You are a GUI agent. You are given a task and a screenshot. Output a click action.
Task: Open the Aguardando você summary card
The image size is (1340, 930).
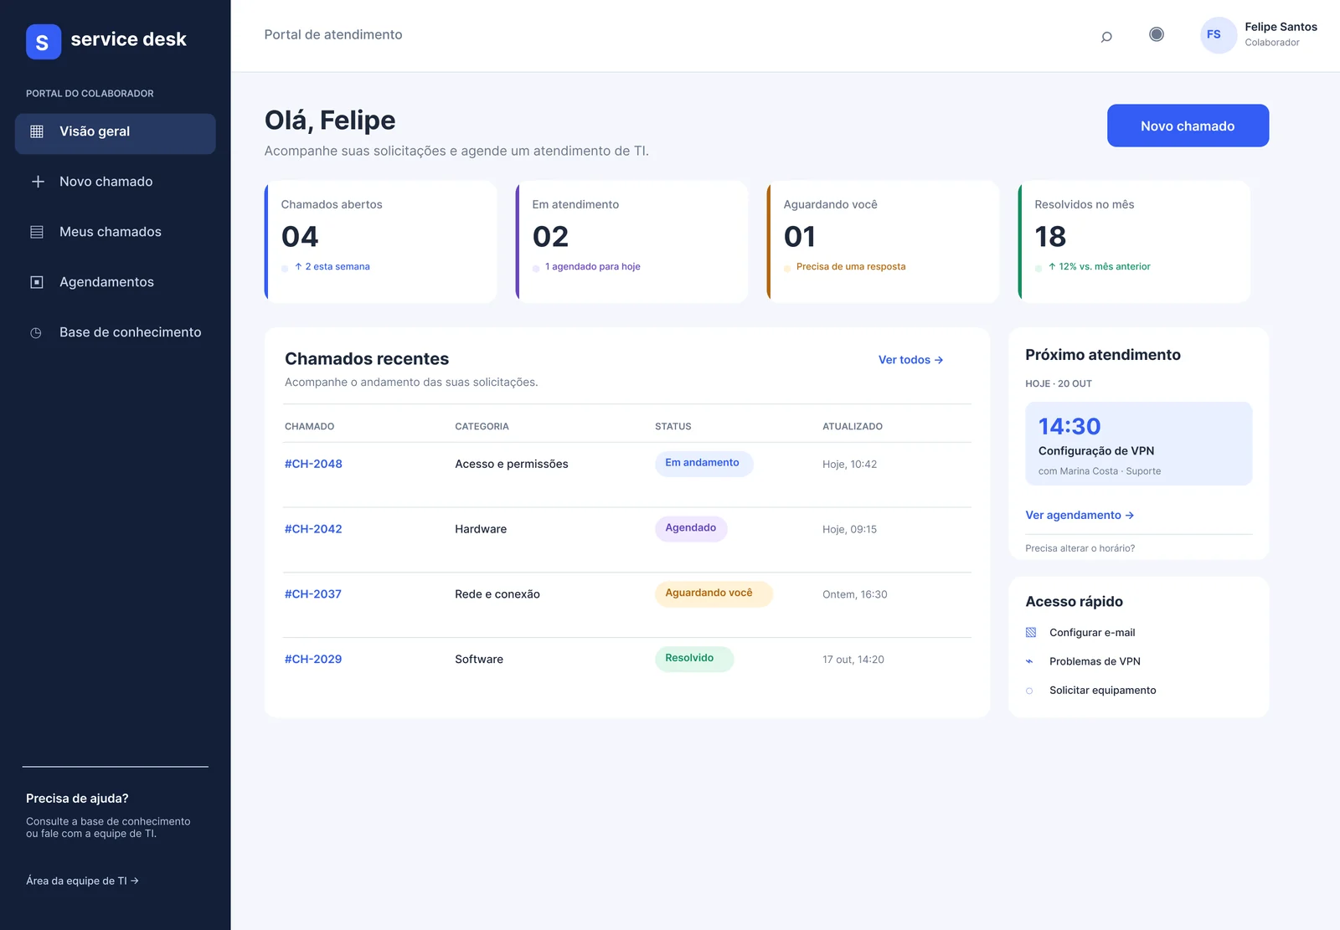coord(884,242)
